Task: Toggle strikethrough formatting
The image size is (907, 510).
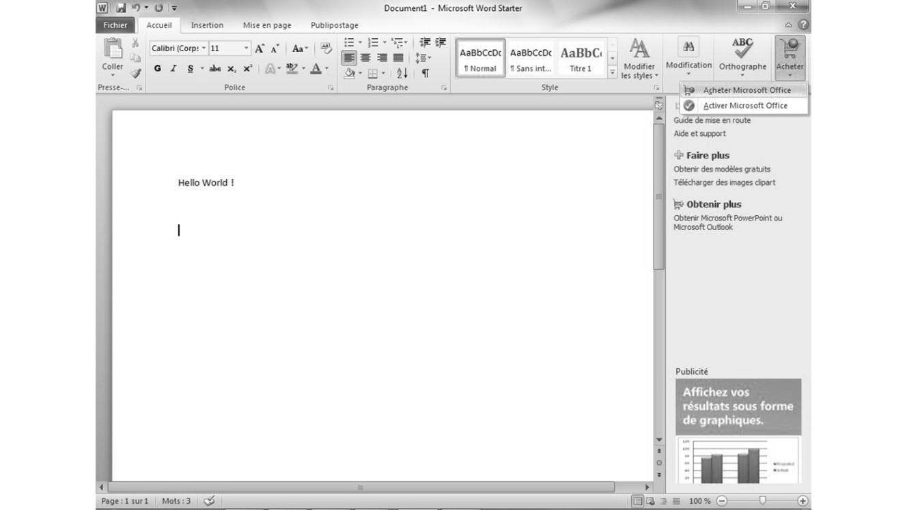Action: (x=215, y=68)
